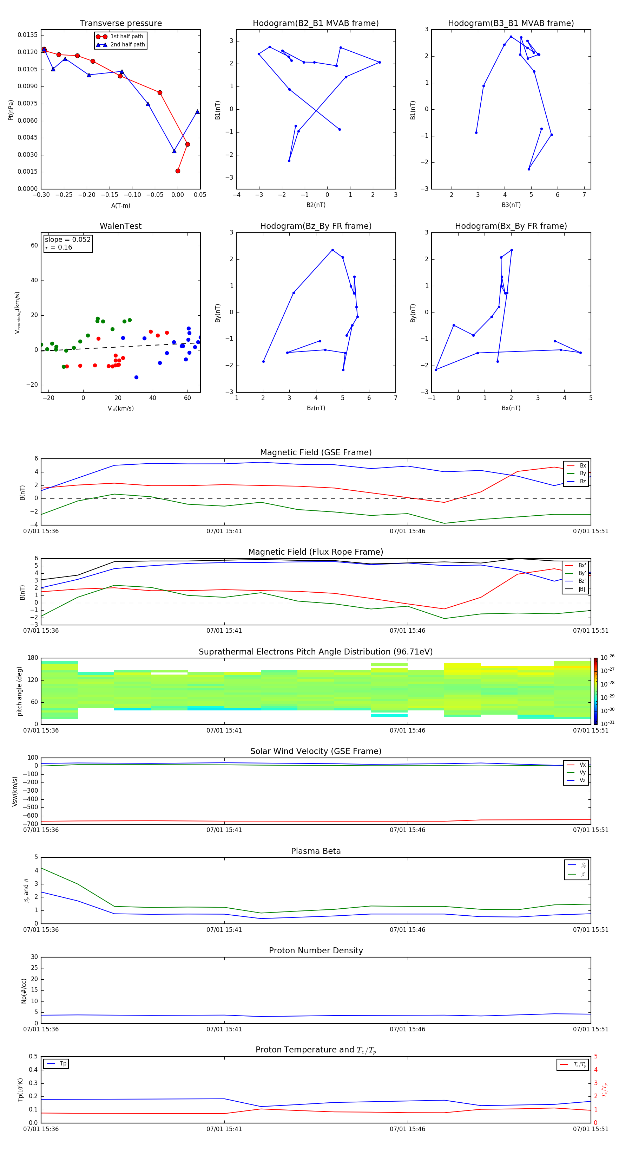Click the 'V_A(km/s)' axis label in WalenTest

[x=120, y=408]
